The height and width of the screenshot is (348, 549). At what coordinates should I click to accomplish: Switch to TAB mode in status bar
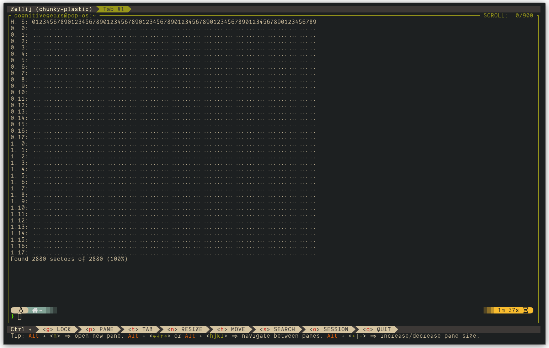tap(140, 329)
